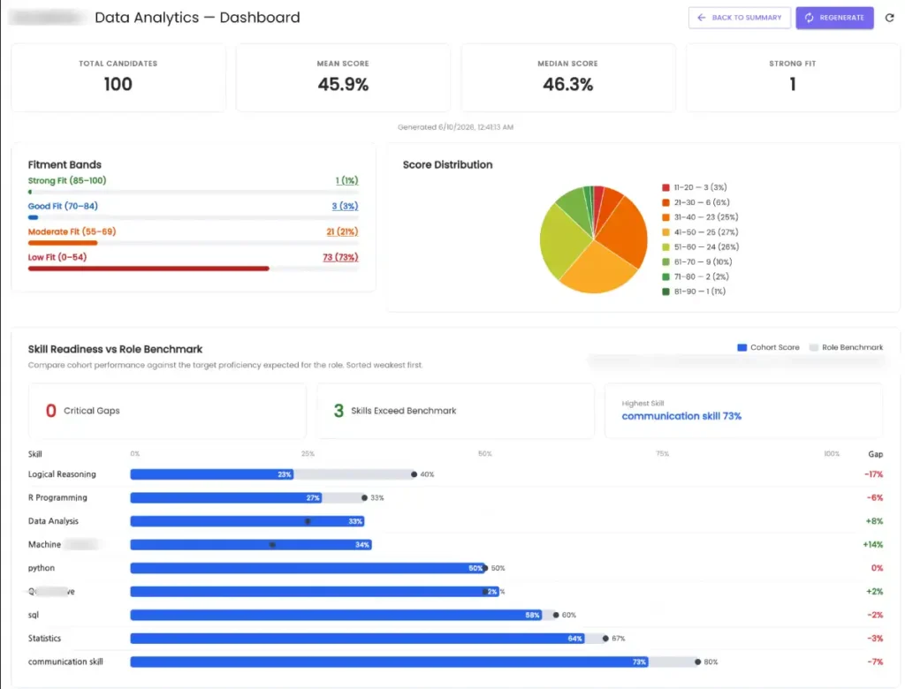Click the red 11–20 legend swatch
The width and height of the screenshot is (905, 689).
[665, 187]
